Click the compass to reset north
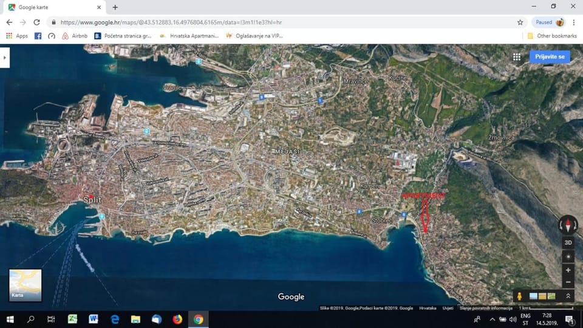583x328 pixels. (x=568, y=225)
